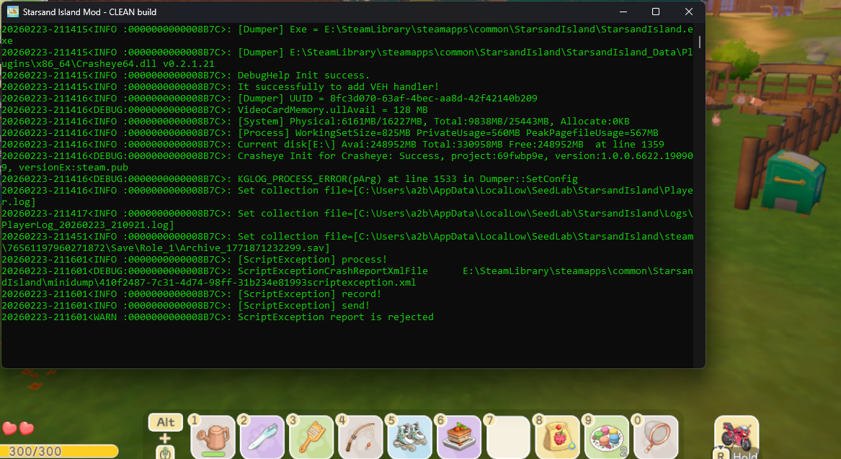This screenshot has width=841, height=459.
Task: Click 'It successfully to add VEH handler!' text
Action: (x=339, y=87)
